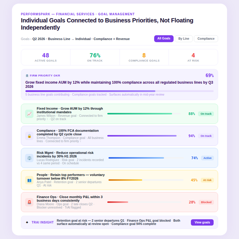Click the Fixed Income 88% progress bar
Screen dimensions: 239x239
click(x=144, y=114)
